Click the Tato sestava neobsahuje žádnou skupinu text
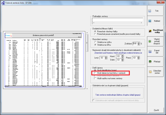The width and height of the screenshot is (166, 115). (118, 95)
